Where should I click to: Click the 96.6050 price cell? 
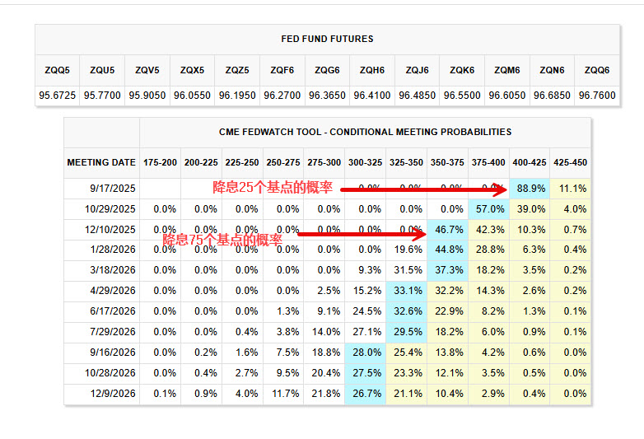tap(506, 96)
